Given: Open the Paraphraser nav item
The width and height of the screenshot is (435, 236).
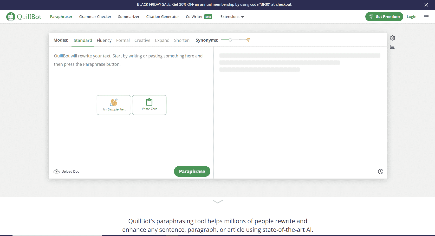Looking at the screenshot, I should coord(61,17).
